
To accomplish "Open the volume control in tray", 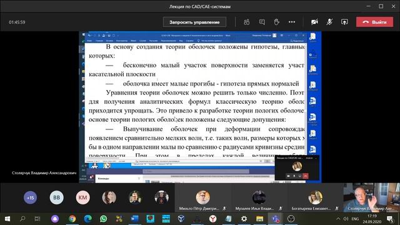I will [x=346, y=219].
